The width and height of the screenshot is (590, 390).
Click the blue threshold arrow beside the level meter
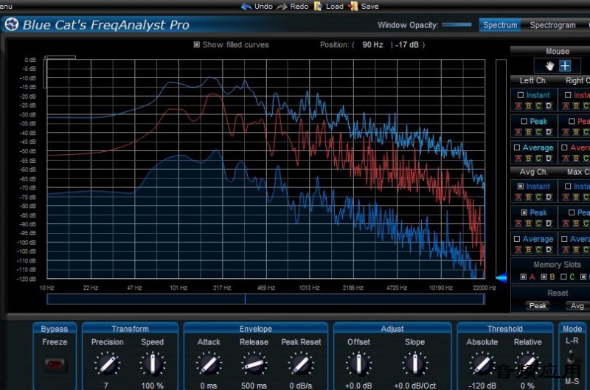[x=502, y=277]
